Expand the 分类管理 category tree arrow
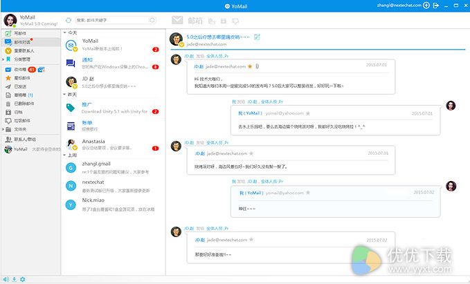 [3, 59]
